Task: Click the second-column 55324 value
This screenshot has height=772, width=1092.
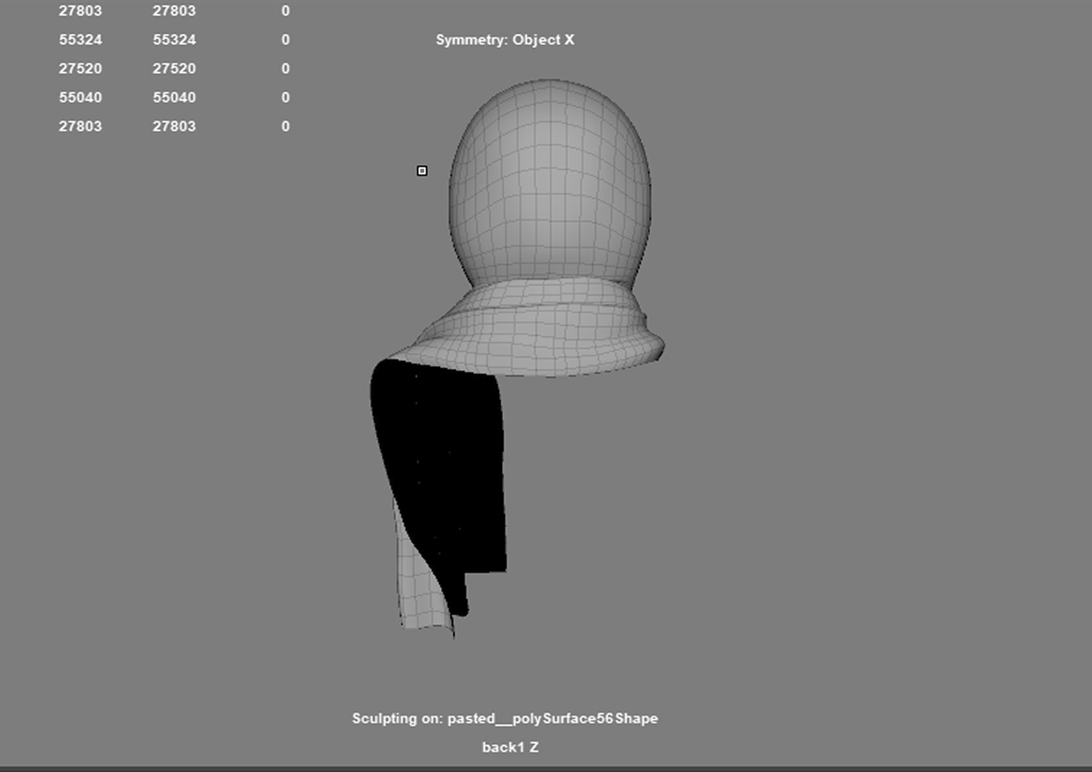Action: (174, 40)
